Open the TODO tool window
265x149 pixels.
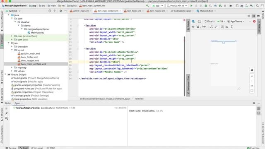(51, 148)
